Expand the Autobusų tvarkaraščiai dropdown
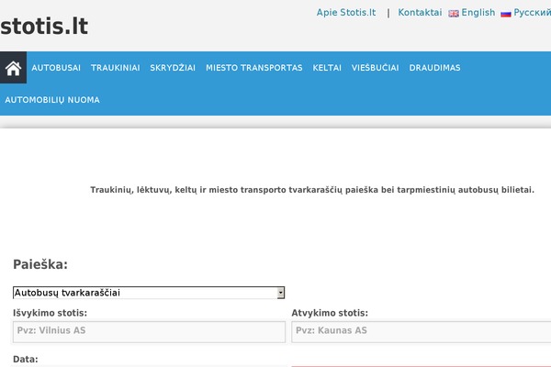This screenshot has height=367, width=551. (149, 293)
